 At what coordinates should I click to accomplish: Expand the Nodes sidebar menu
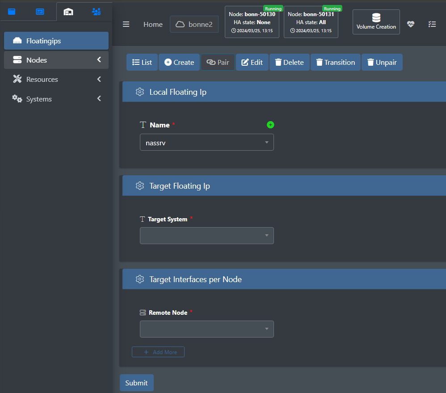click(56, 60)
